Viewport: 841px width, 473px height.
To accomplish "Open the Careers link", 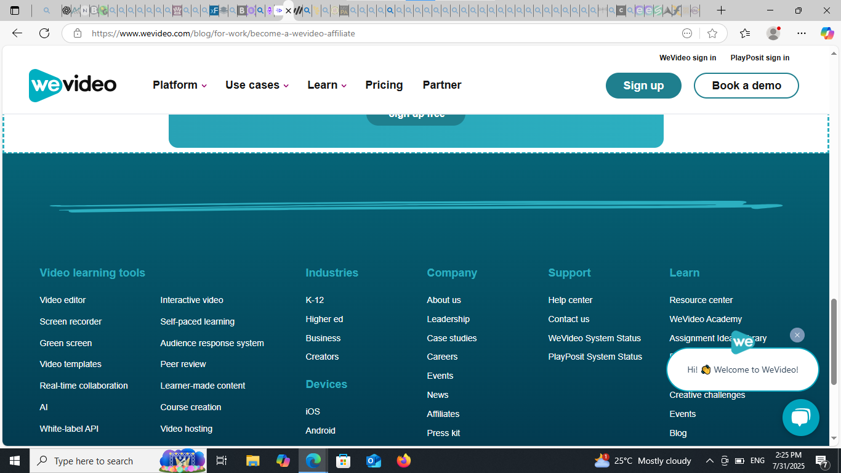I will pos(442,357).
